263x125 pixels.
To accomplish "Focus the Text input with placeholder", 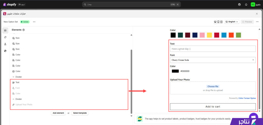I will (213, 49).
